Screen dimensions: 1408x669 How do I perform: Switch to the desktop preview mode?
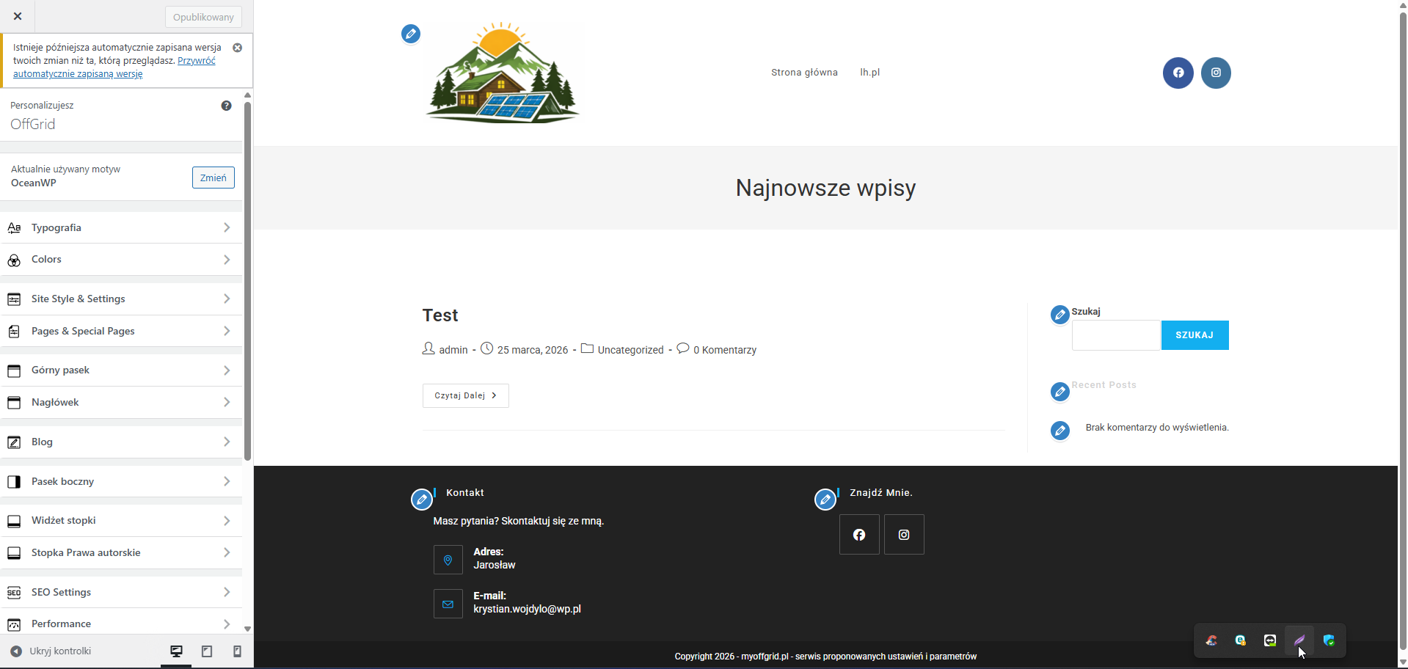(x=176, y=651)
